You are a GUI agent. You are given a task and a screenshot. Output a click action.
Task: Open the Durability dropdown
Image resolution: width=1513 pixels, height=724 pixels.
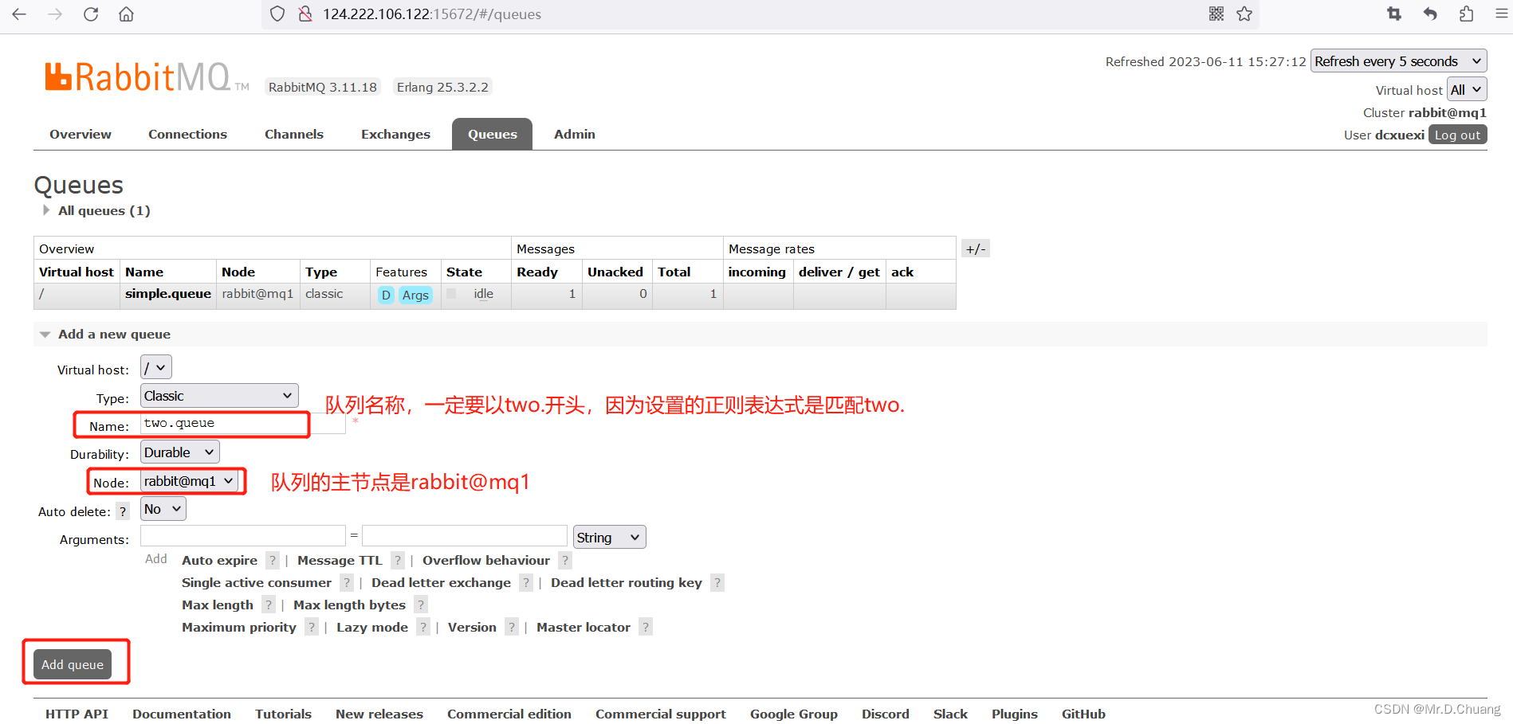[x=180, y=452]
